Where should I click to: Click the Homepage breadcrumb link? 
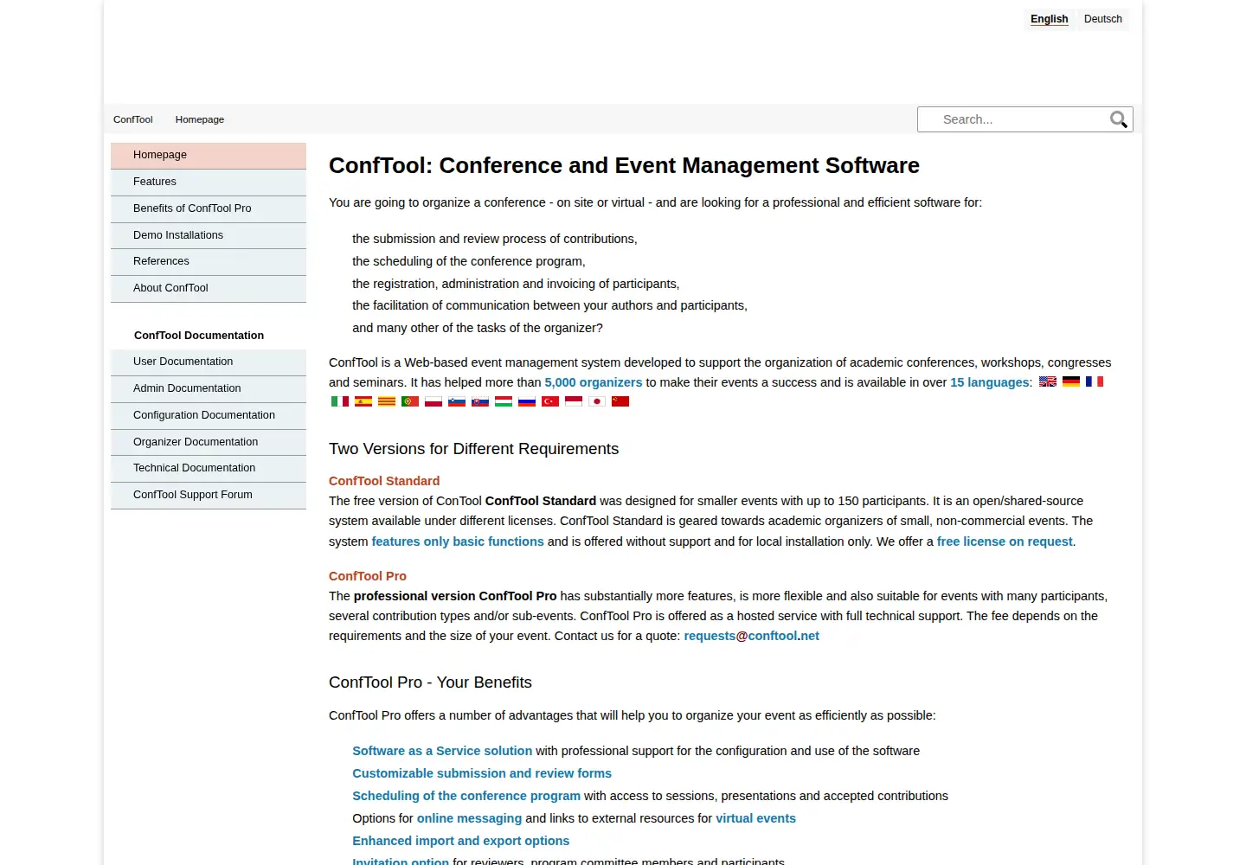(x=199, y=119)
